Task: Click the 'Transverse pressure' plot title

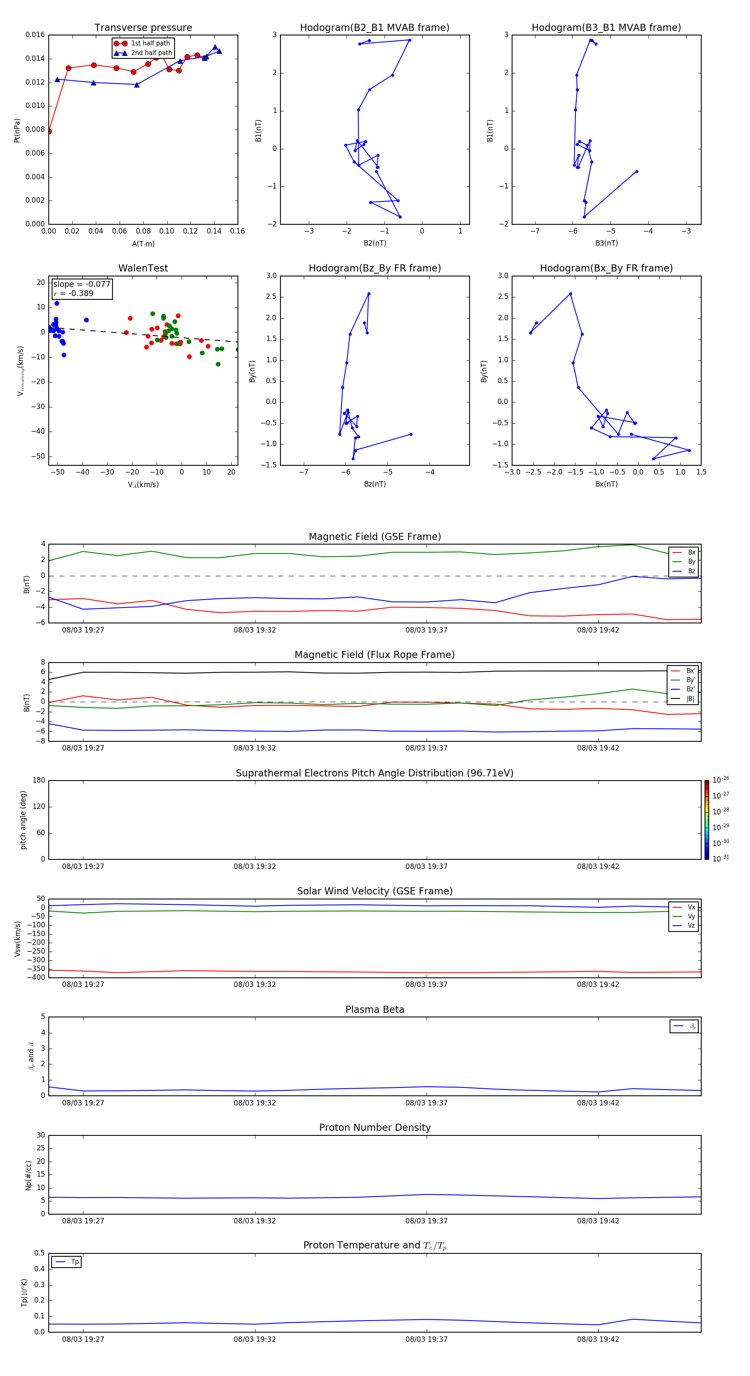Action: [143, 28]
